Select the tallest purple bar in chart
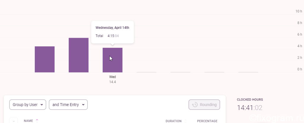The image size is (304, 123). tap(78, 55)
